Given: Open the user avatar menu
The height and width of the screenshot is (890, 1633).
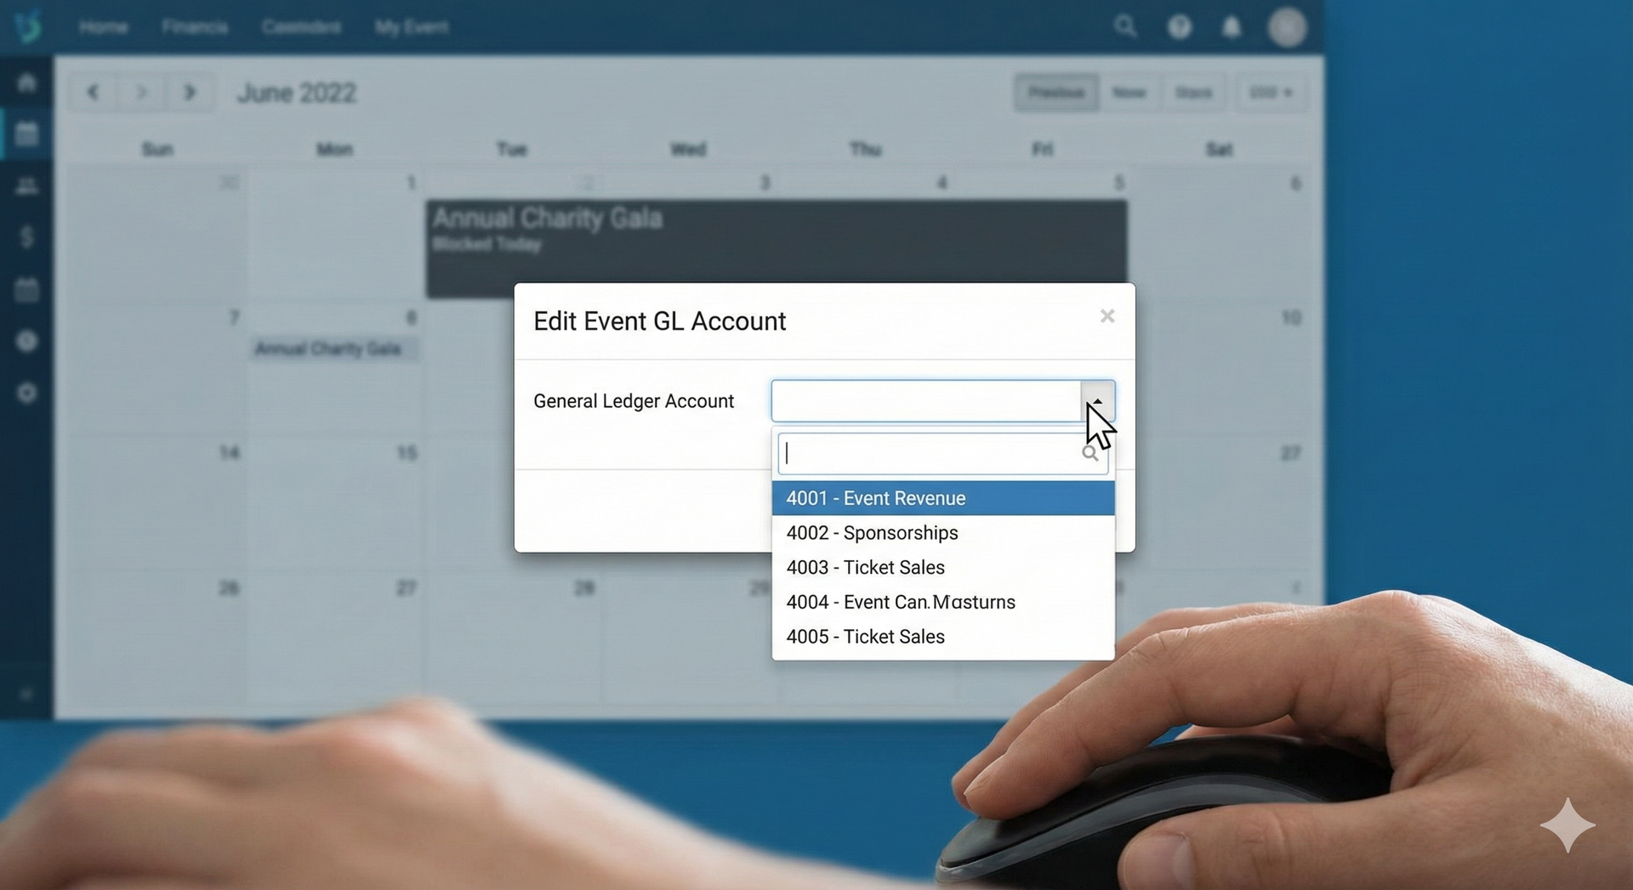Looking at the screenshot, I should 1287,27.
